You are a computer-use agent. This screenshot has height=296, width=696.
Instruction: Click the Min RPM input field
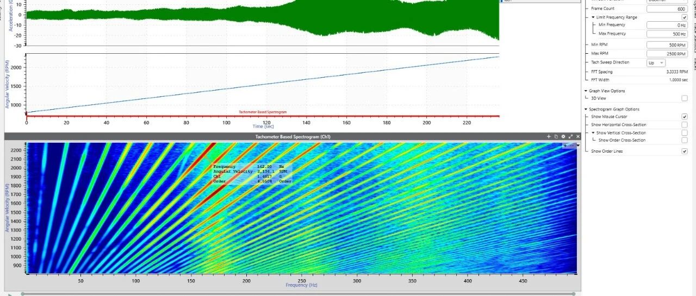coord(667,45)
